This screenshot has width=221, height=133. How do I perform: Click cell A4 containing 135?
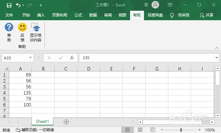click(21, 93)
